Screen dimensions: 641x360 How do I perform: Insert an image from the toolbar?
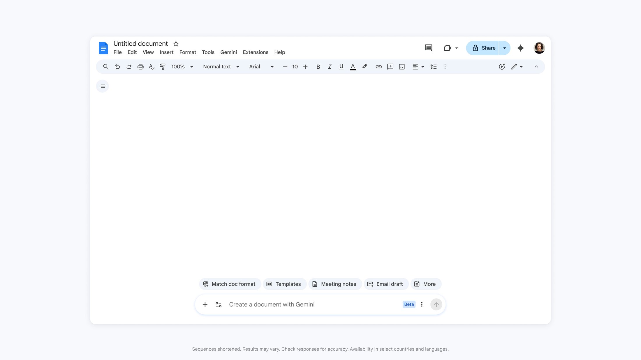pos(401,67)
